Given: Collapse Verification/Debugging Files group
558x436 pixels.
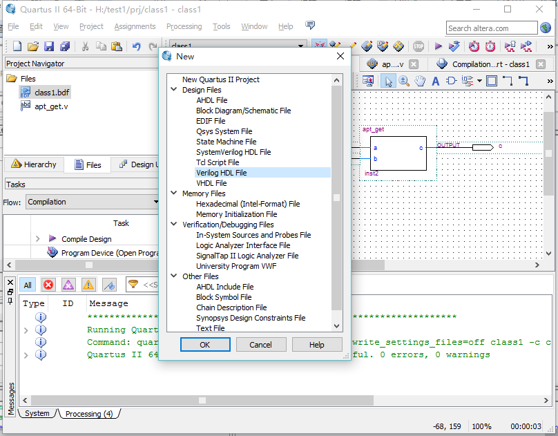Looking at the screenshot, I should coord(174,225).
